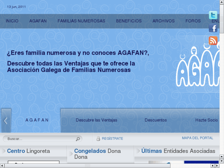Open the BENEFICIOS menu
This screenshot has width=224, height=168.
[129, 21]
